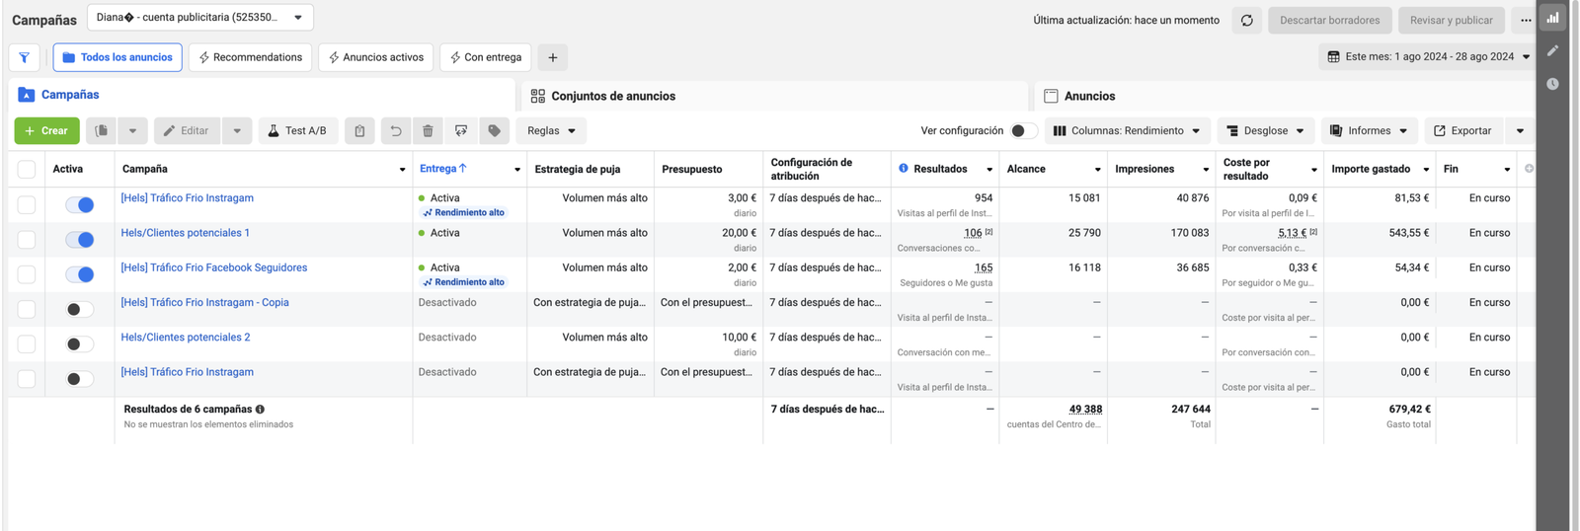1580x531 pixels.
Task: Open the three-dots more options menu
Action: tap(1526, 20)
